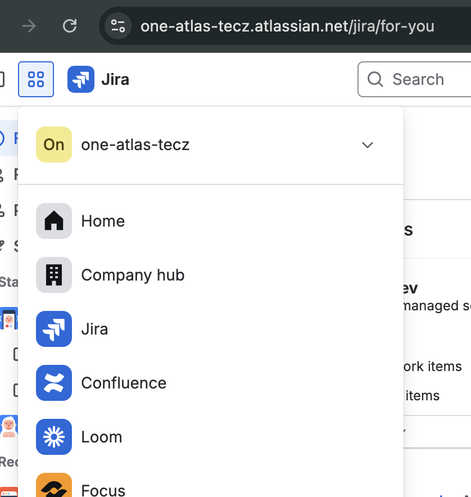
Task: Select the Confluence icon
Action: tap(54, 383)
